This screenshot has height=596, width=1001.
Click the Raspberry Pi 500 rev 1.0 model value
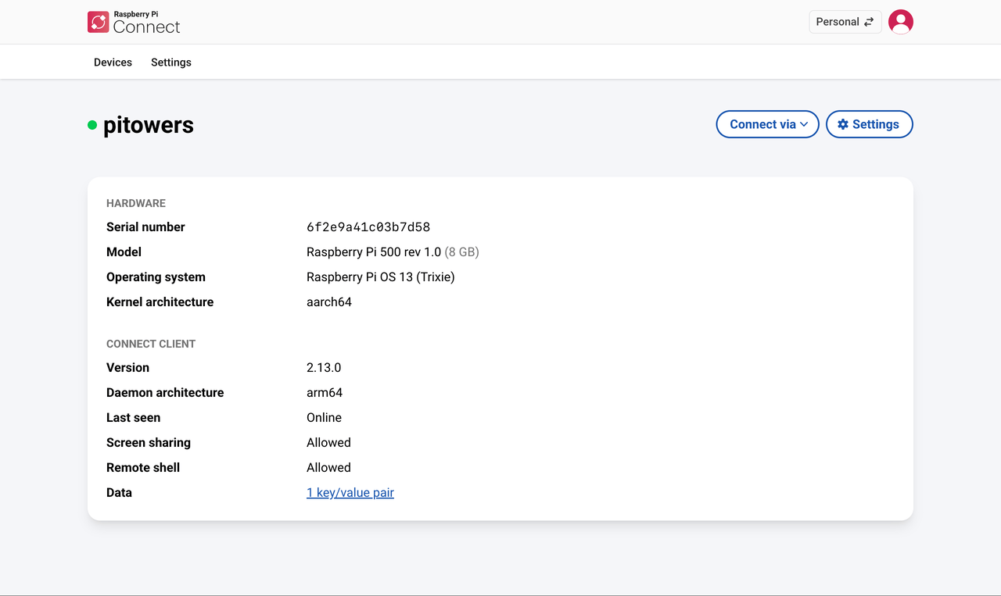click(x=374, y=252)
